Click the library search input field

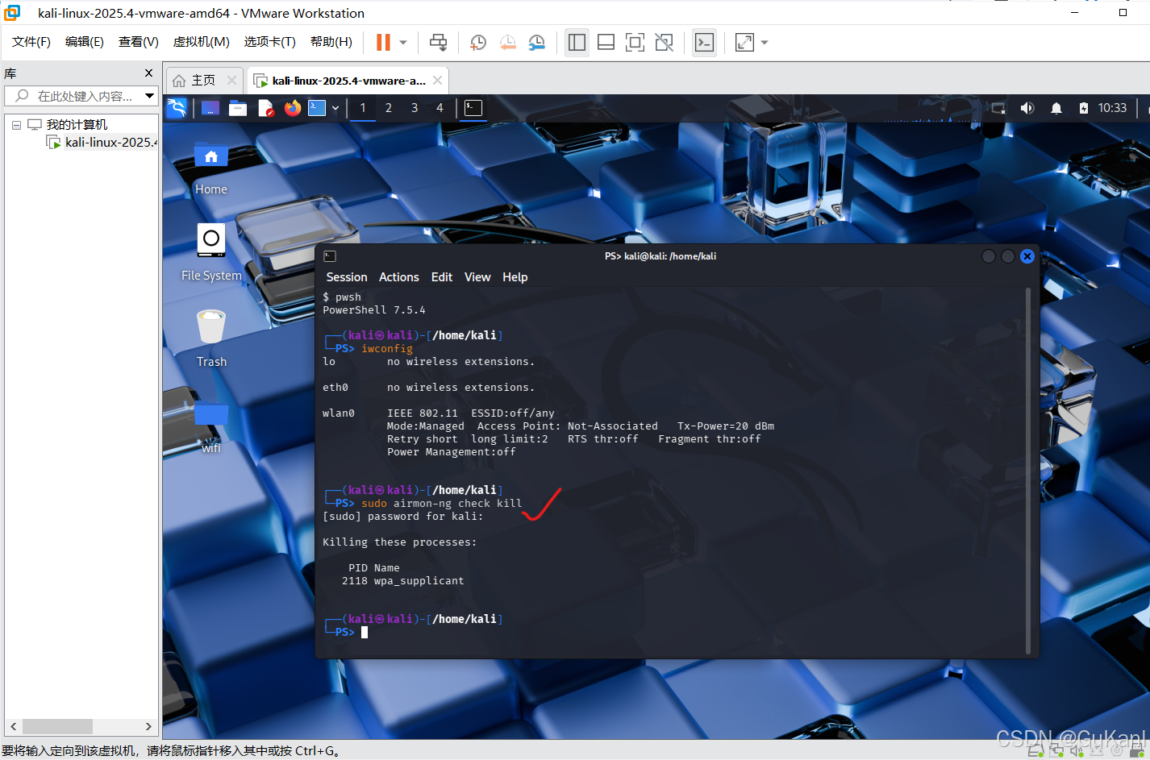[x=74, y=96]
